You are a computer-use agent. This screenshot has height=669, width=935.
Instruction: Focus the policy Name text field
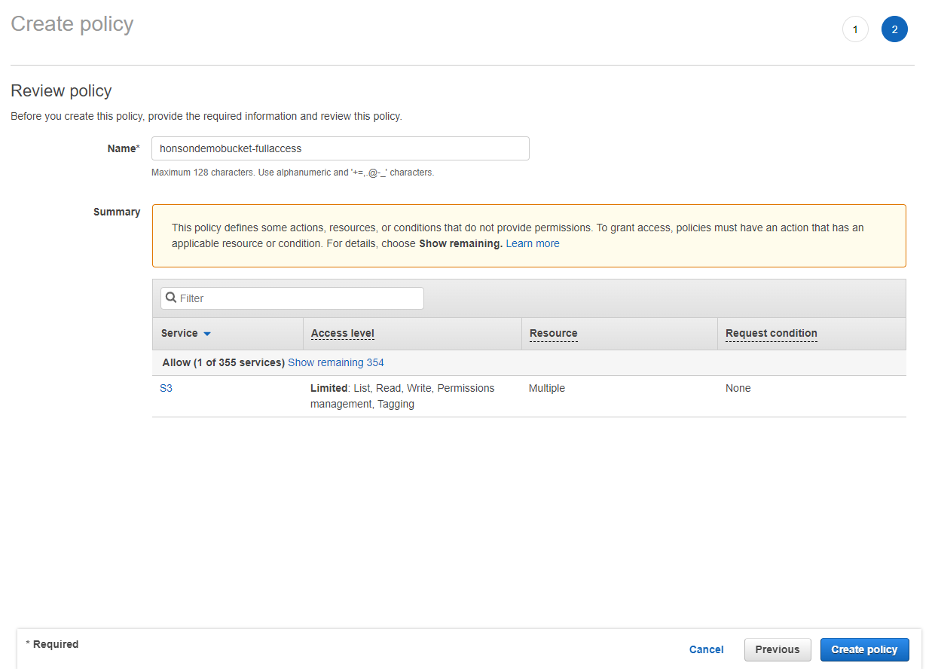[340, 148]
